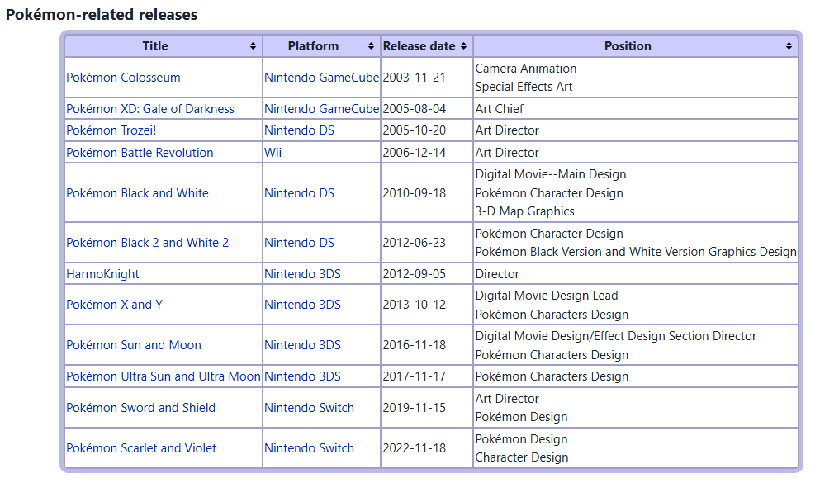Open the Pokémon Colosseum link
The height and width of the screenshot is (483, 820).
(123, 78)
